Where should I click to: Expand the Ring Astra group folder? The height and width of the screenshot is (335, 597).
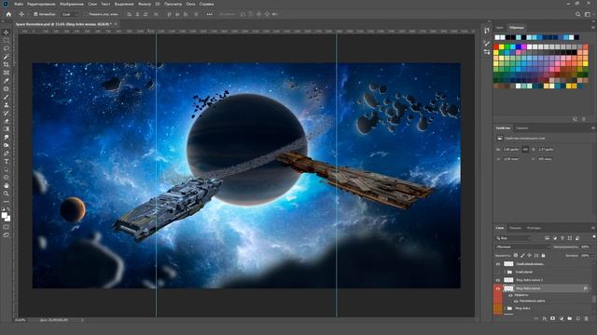[x=505, y=308]
